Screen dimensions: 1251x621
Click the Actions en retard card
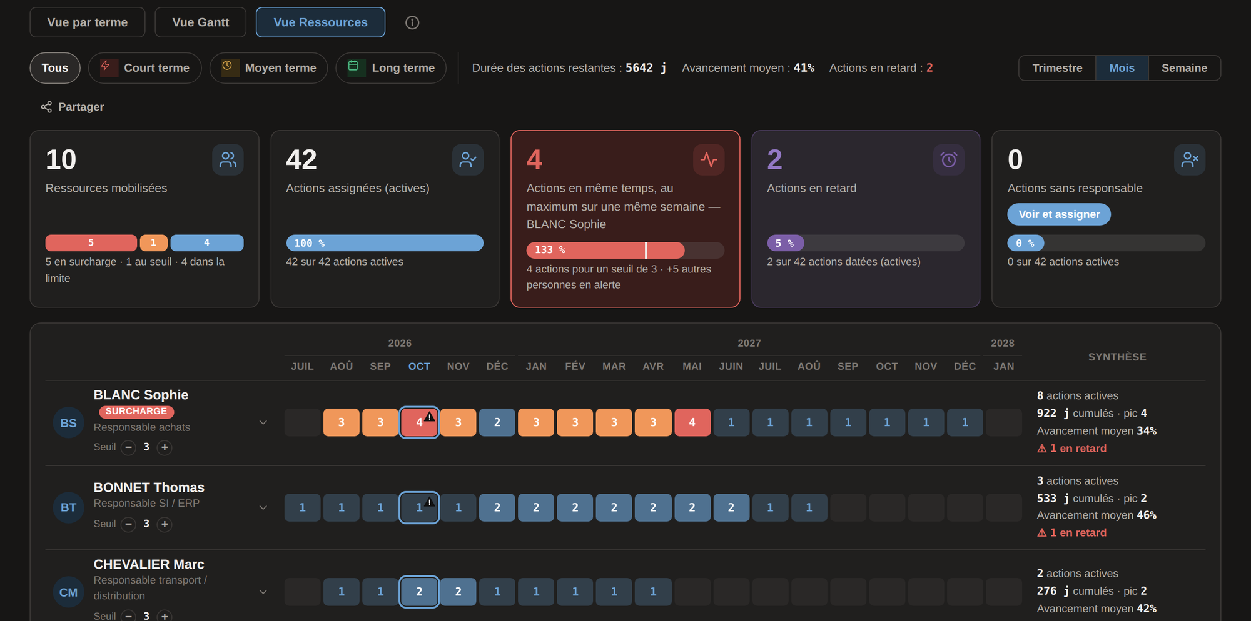[866, 219]
